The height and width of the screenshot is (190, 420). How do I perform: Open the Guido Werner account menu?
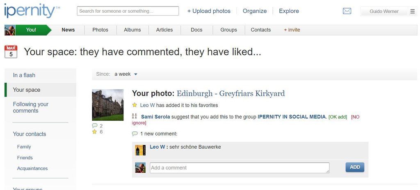coord(384,11)
